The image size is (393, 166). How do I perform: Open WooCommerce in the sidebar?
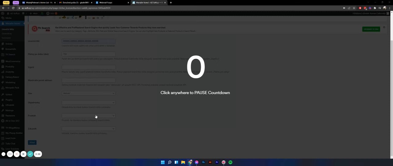click(12, 61)
